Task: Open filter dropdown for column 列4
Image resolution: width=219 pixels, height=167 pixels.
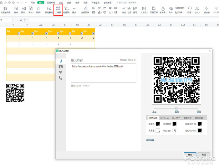Action: click(58, 33)
